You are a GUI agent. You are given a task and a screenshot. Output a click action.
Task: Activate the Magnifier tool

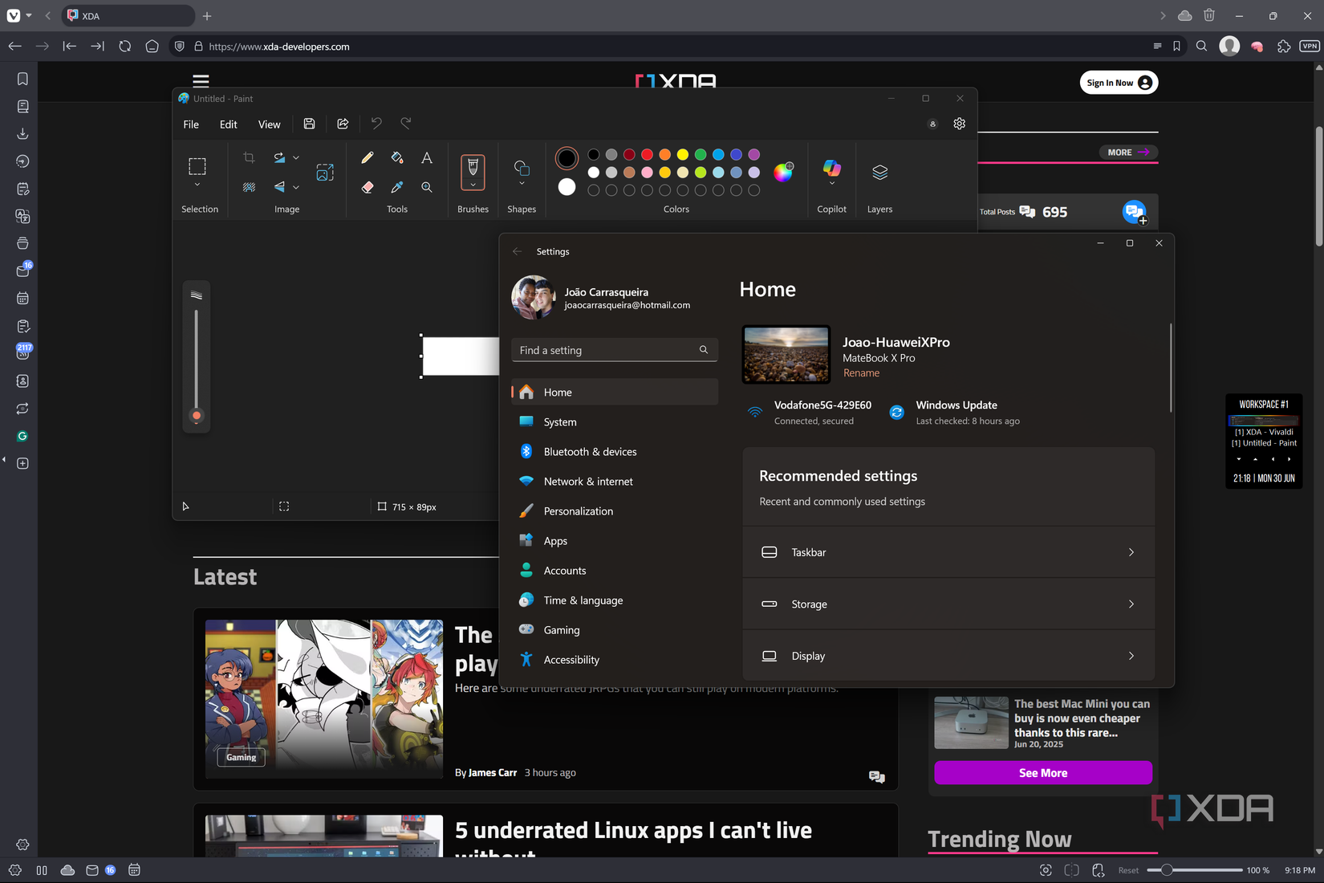[x=426, y=187]
